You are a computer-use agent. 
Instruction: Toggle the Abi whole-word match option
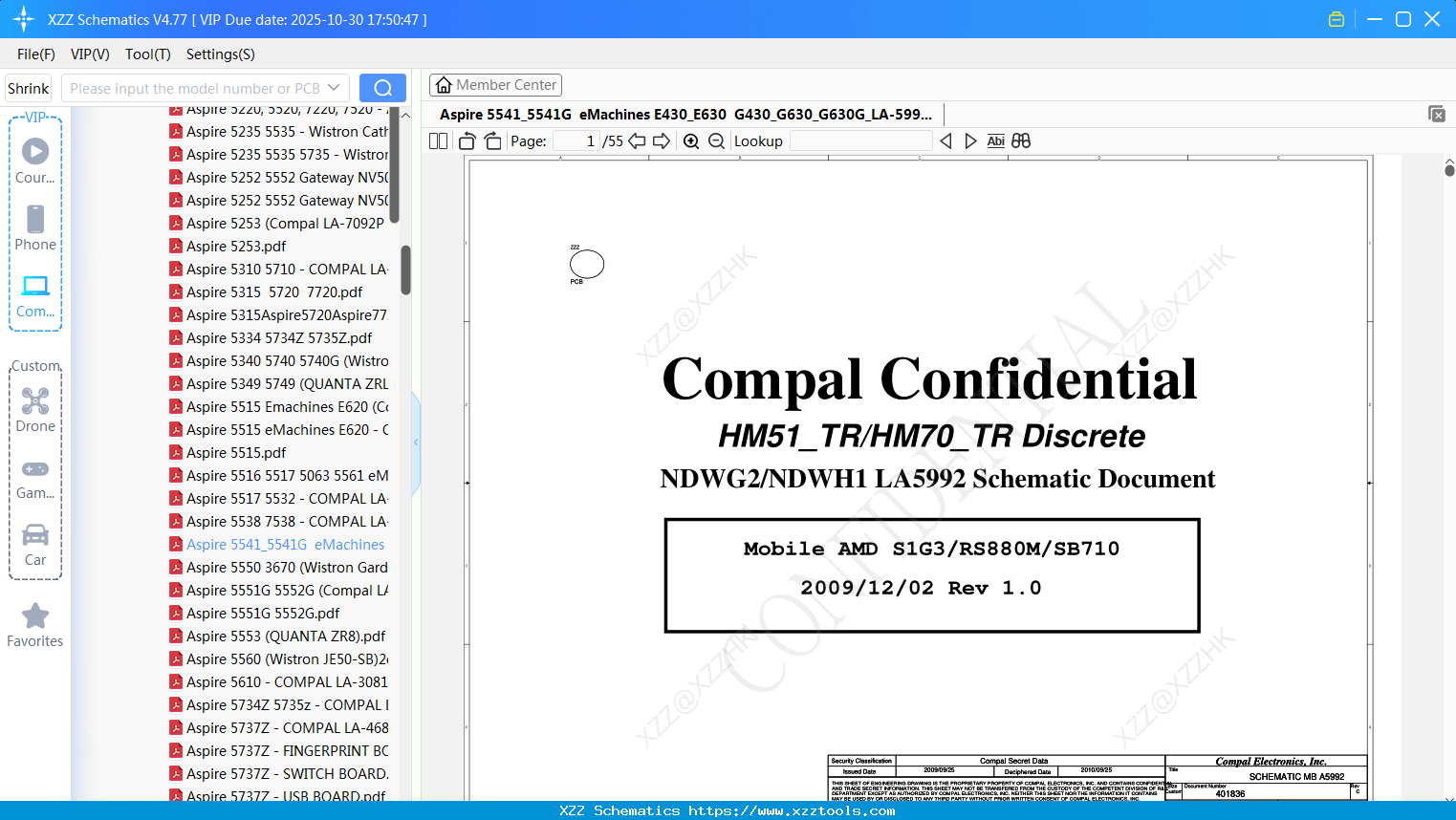coord(996,141)
